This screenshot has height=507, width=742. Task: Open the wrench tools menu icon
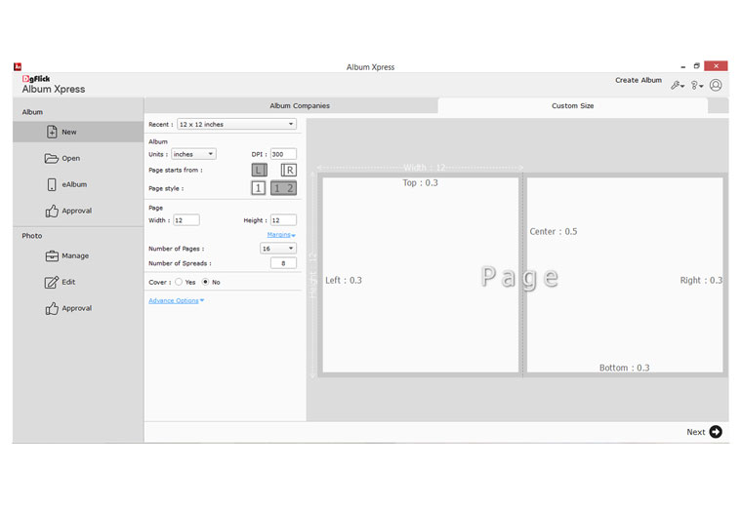tap(678, 86)
